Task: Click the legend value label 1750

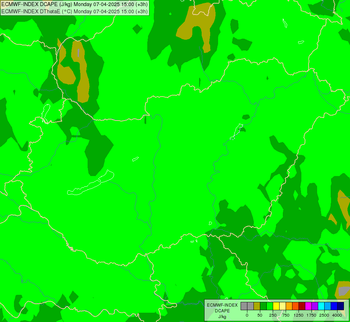Action: click(311, 315)
